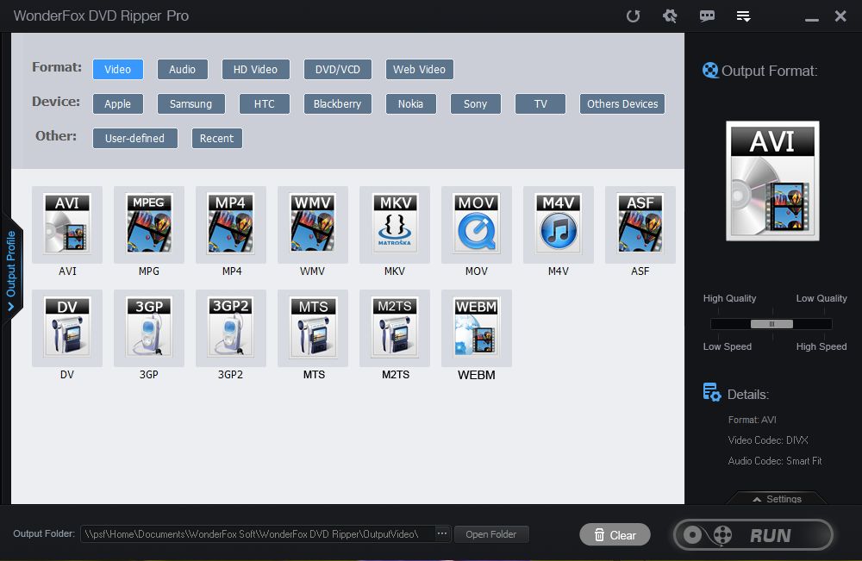Open the settings gear icon in title bar
The image size is (862, 561).
pos(670,16)
